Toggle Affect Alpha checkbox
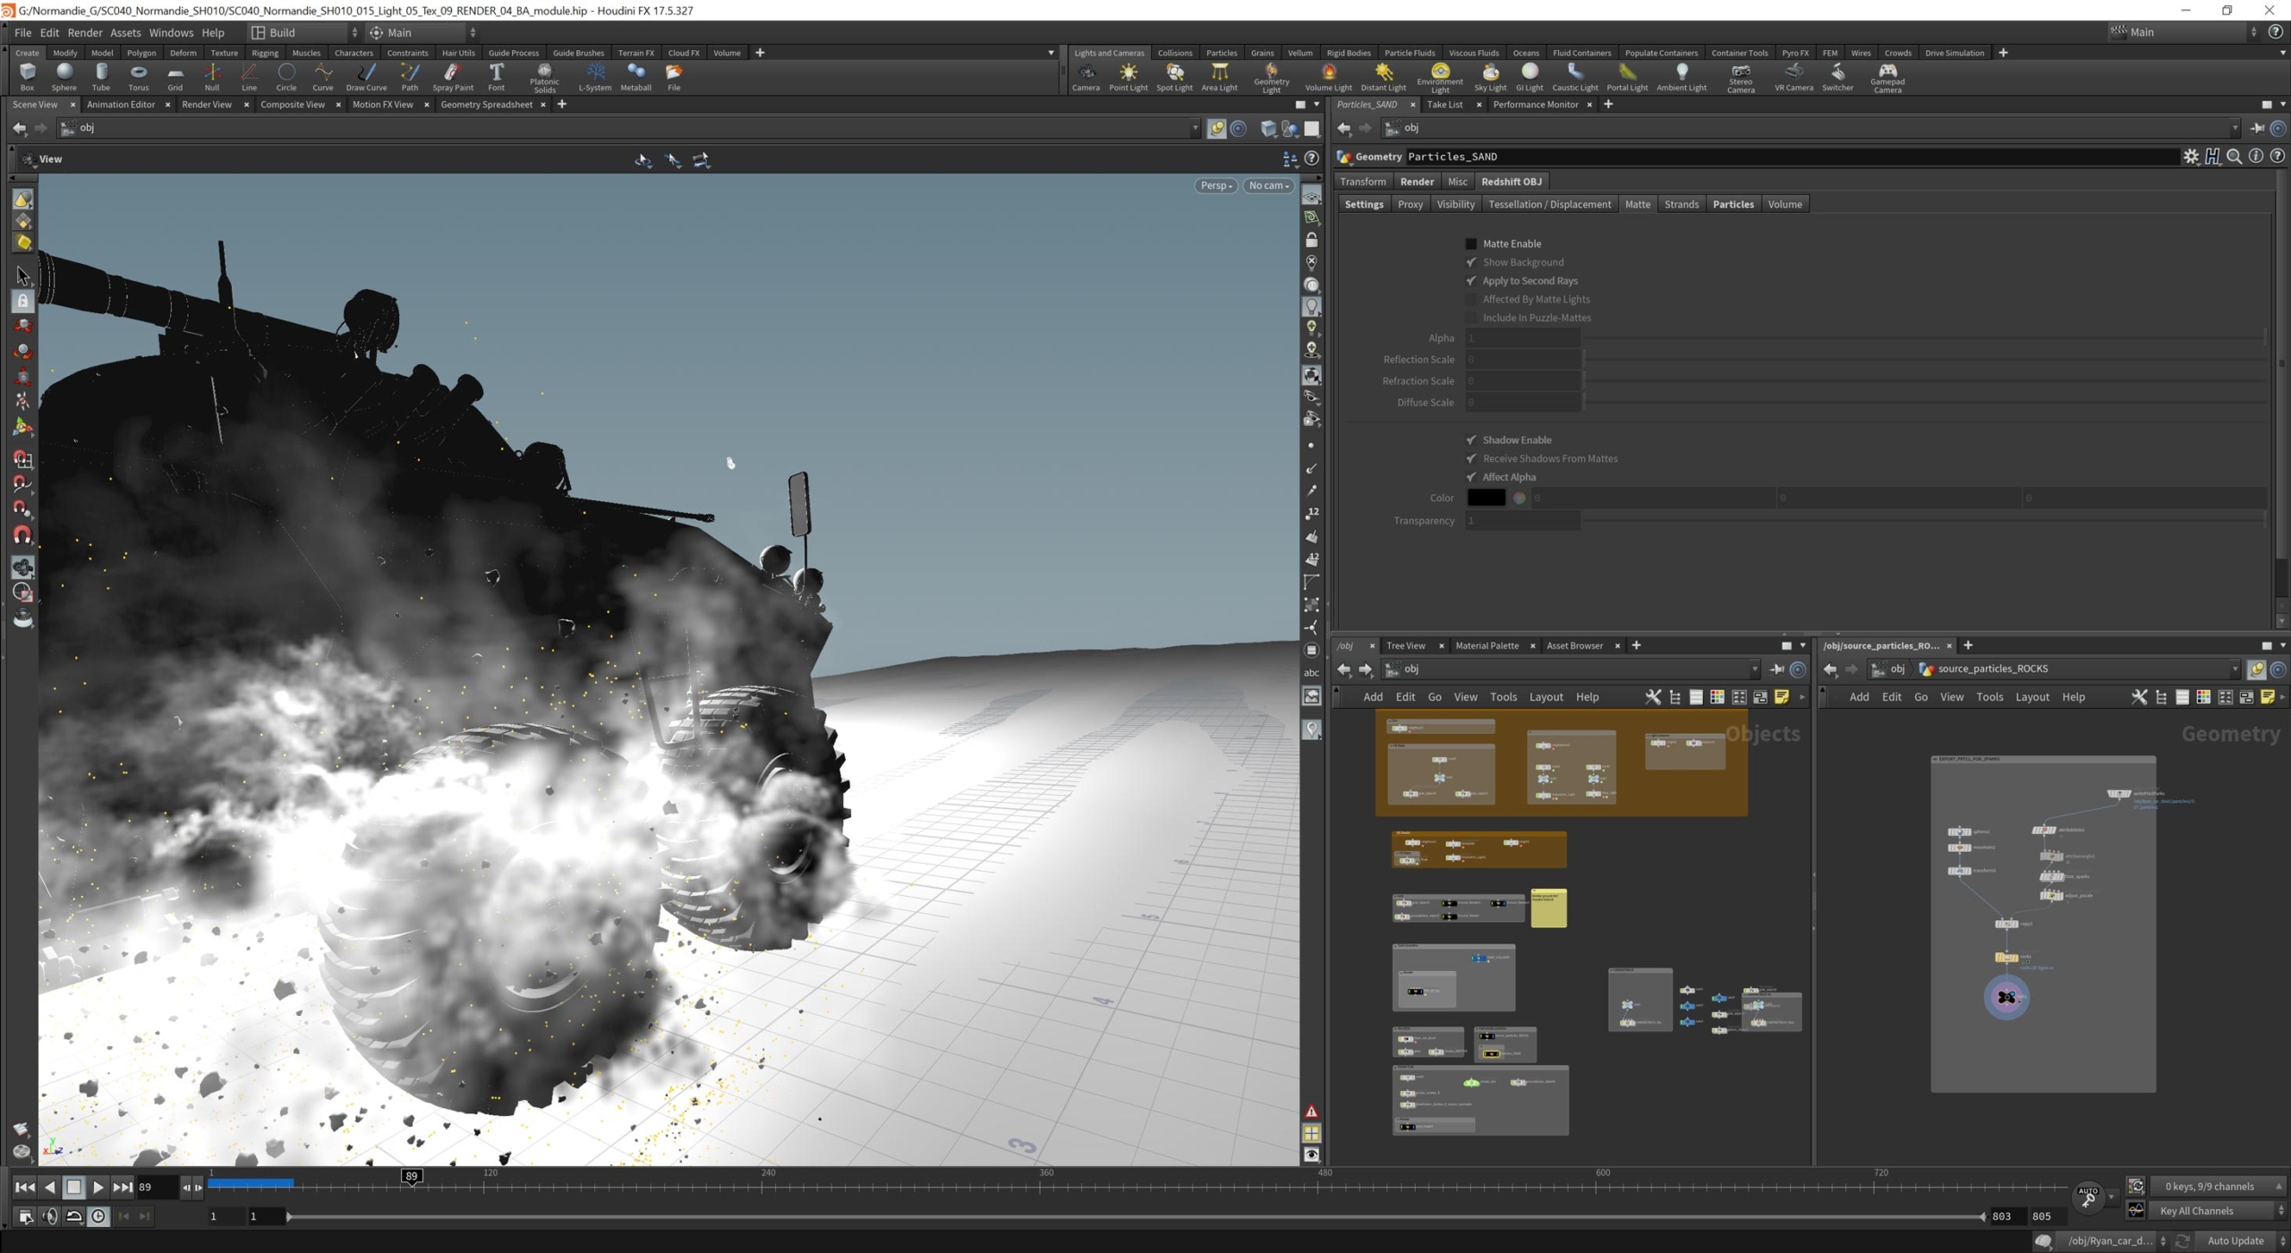This screenshot has height=1253, width=2291. (1470, 477)
